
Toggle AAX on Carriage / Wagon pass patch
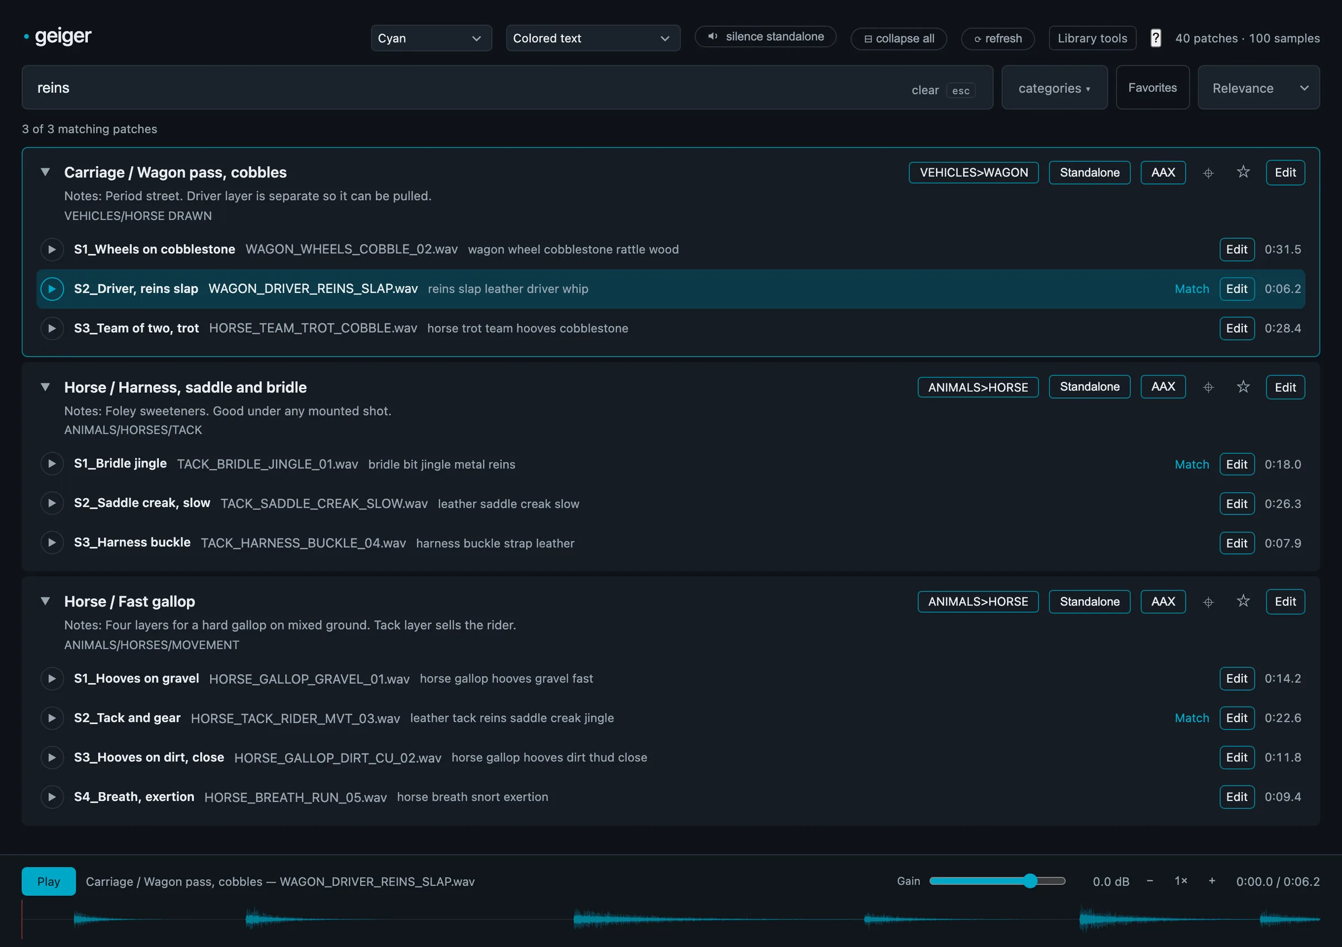click(1163, 172)
